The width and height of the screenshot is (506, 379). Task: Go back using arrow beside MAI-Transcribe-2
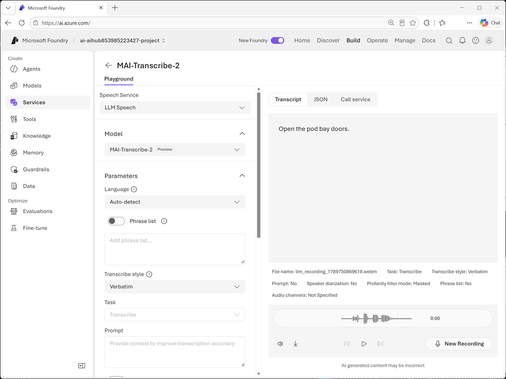point(109,65)
